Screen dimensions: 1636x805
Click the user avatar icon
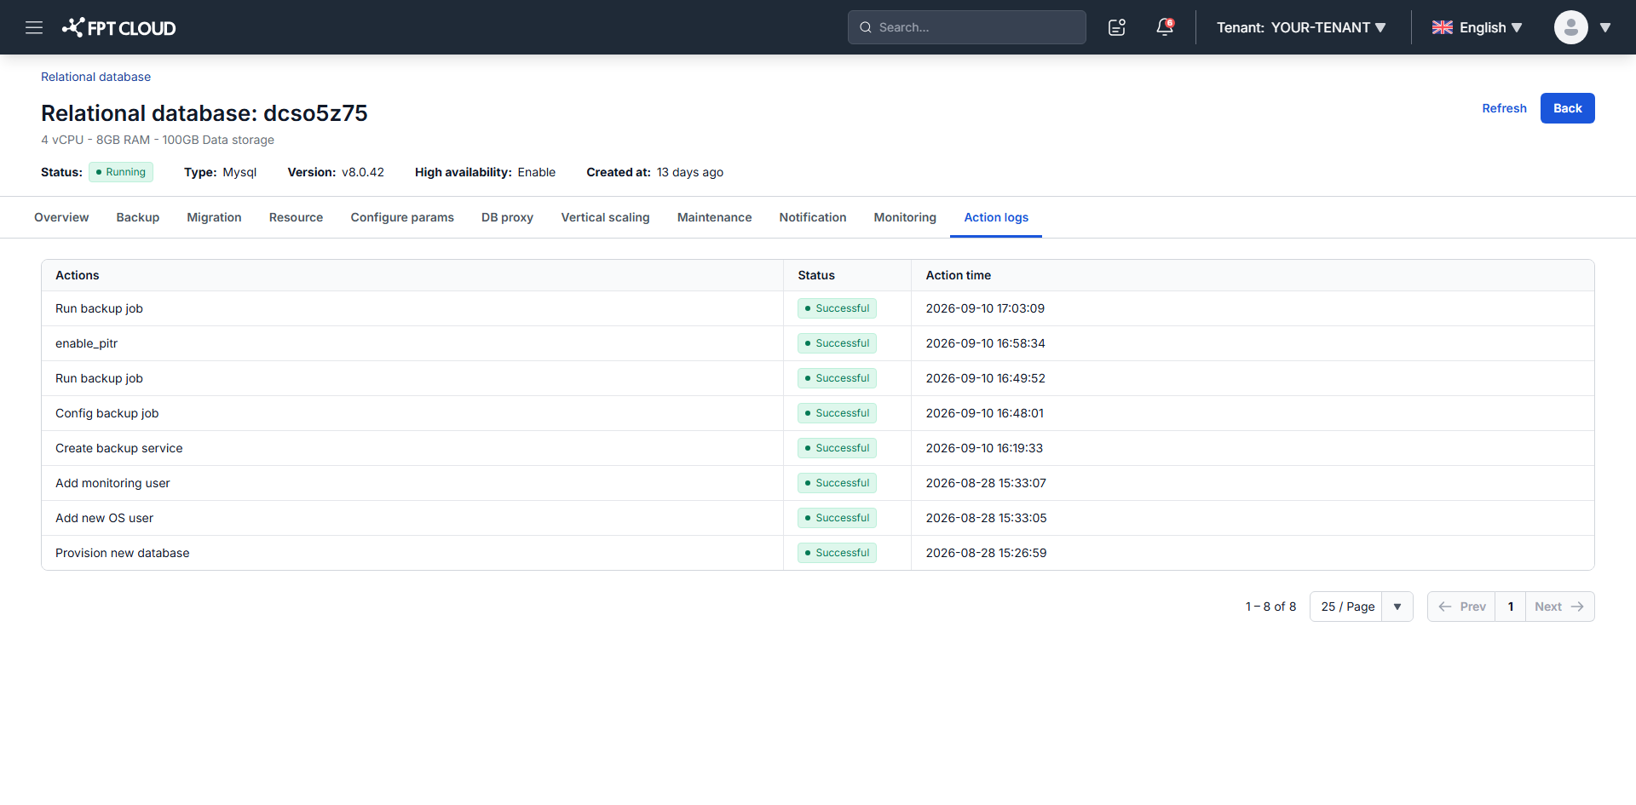click(x=1570, y=27)
